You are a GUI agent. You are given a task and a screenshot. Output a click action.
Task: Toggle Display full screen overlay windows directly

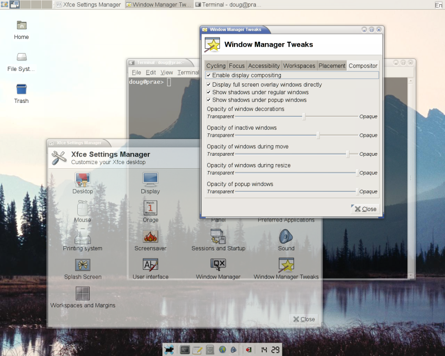click(209, 85)
